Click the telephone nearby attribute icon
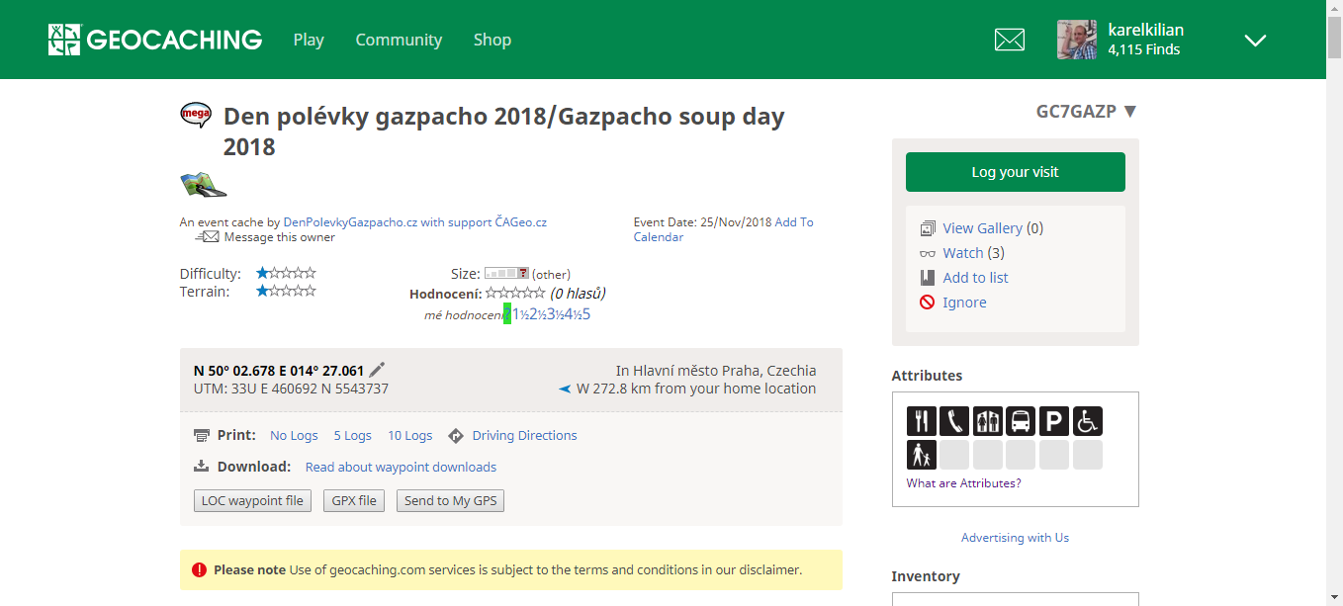Screen dimensions: 1343x606 [954, 421]
